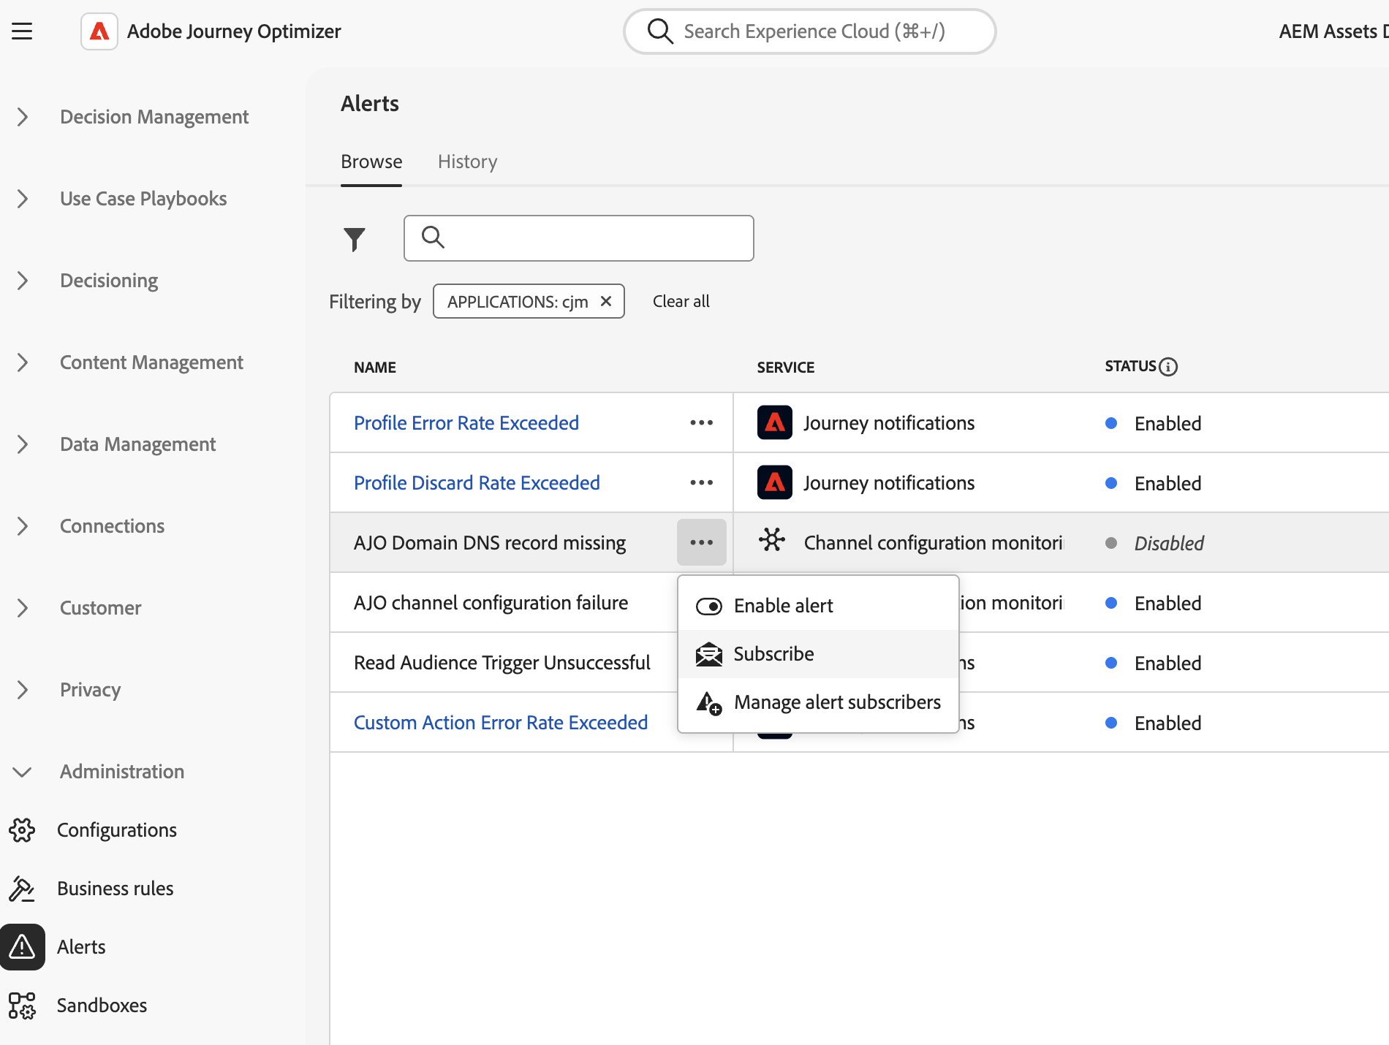Open the hamburger navigation menu
Image resolution: width=1389 pixels, height=1045 pixels.
[22, 31]
